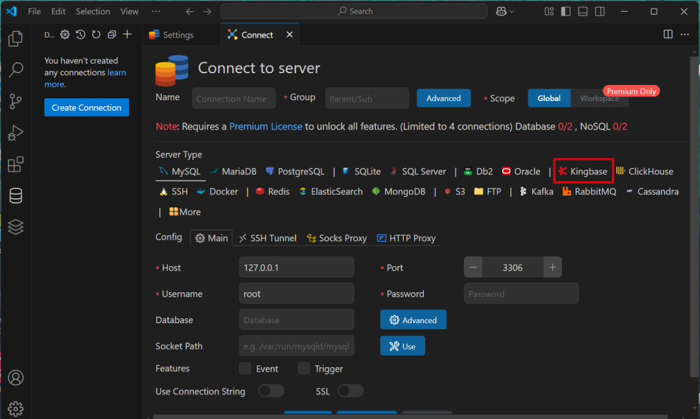700x419 pixels.
Task: Decrease port with minus button
Action: [x=472, y=267]
